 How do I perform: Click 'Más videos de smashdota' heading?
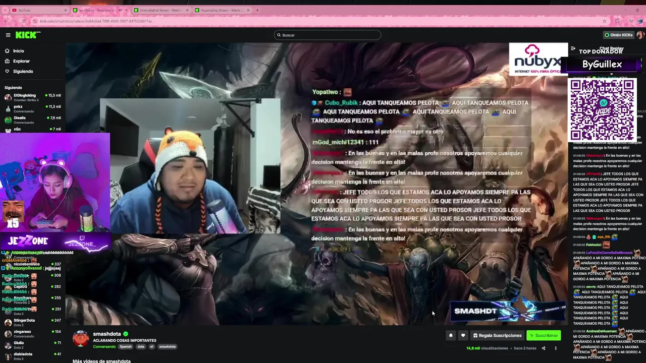tap(101, 361)
